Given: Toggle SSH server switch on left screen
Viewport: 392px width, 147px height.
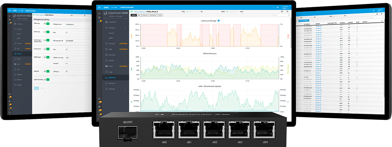Looking at the screenshot, I should [x=47, y=32].
